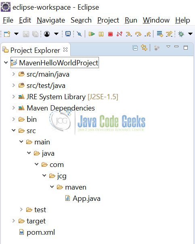The image size is (195, 244).
Task: Expand Maven Dependencies node
Action: 14,108
